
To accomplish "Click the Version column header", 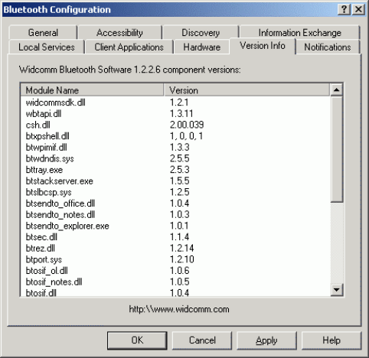I will click(247, 90).
